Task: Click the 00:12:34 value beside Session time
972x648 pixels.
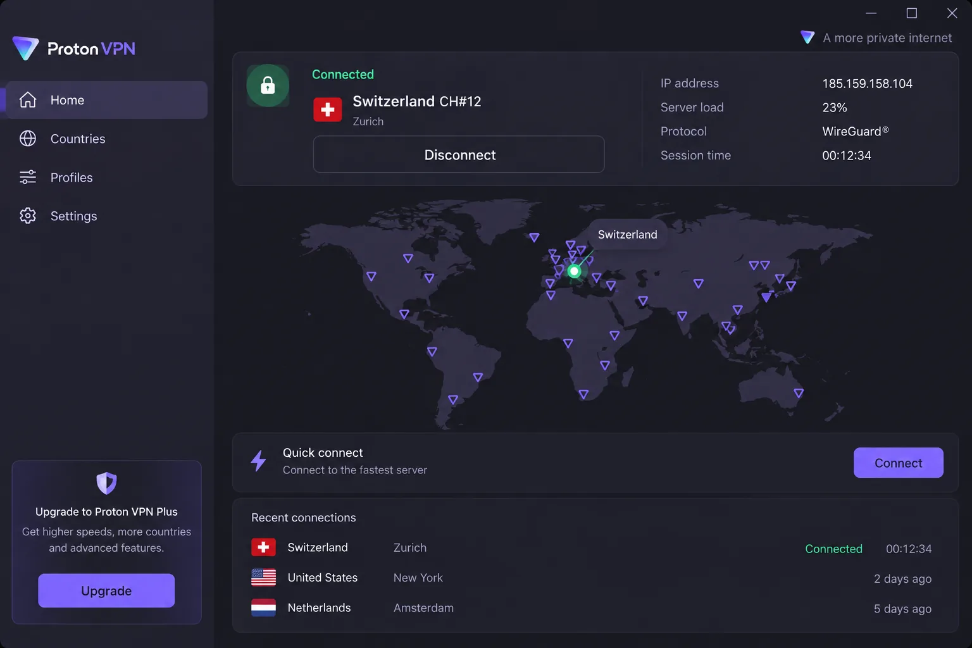Action: tap(847, 156)
